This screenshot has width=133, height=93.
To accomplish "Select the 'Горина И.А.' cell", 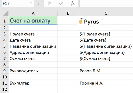I will (x=106, y=83).
